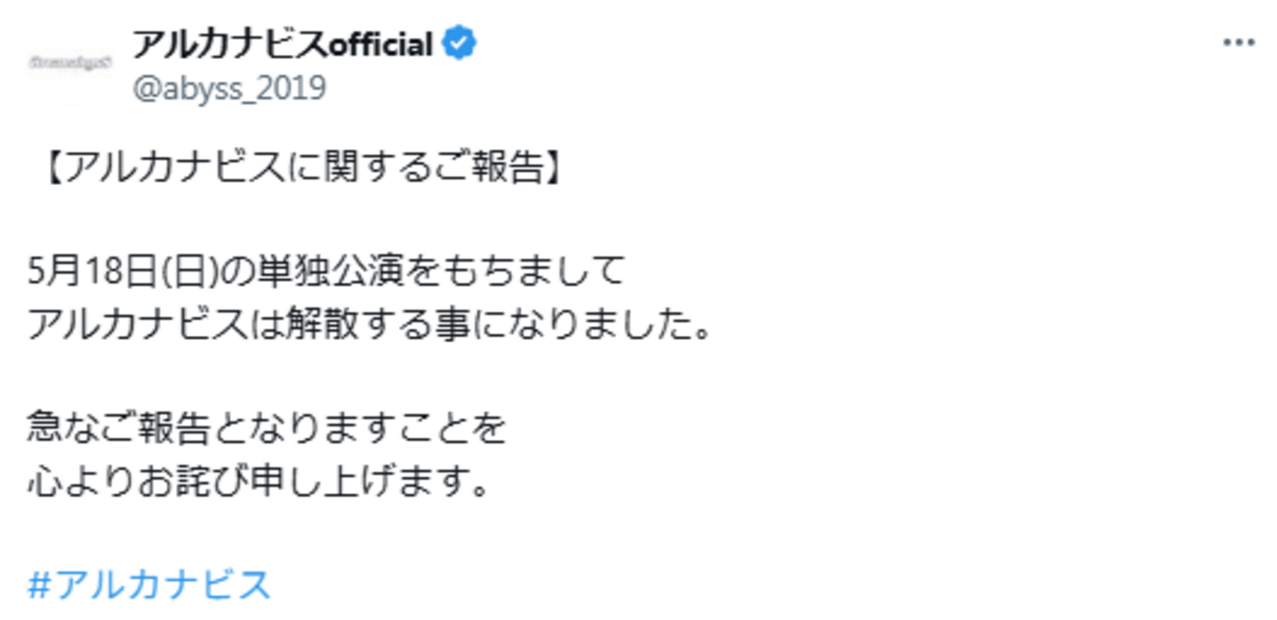Open the #アルカナビス hashtag link

(x=148, y=585)
